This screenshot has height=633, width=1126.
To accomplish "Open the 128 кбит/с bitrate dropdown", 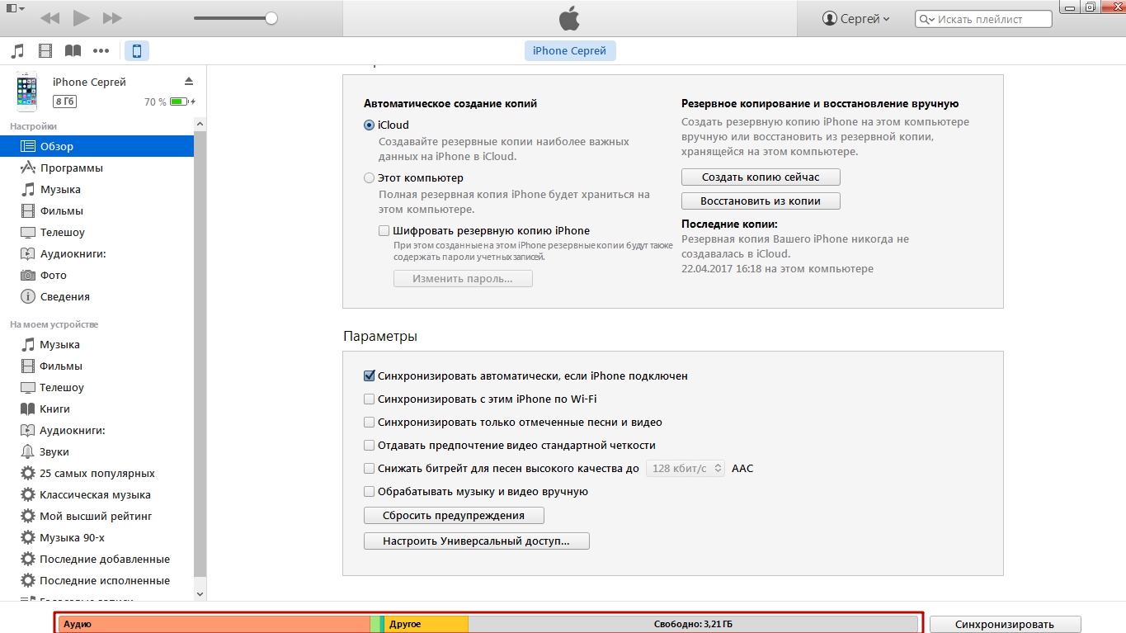I will (x=685, y=468).
